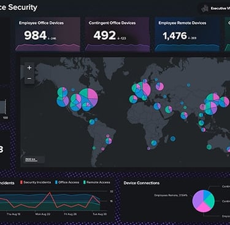230x225 pixels.
Task: Toggle Office Access series in legend
Action: [67, 182]
